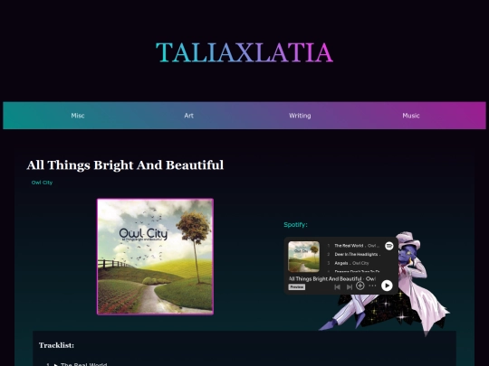Select the Spotify: label
Image resolution: width=489 pixels, height=366 pixels.
[x=295, y=225]
